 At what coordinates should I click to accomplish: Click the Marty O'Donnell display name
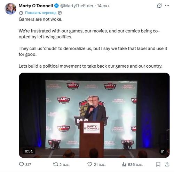(x=36, y=6)
